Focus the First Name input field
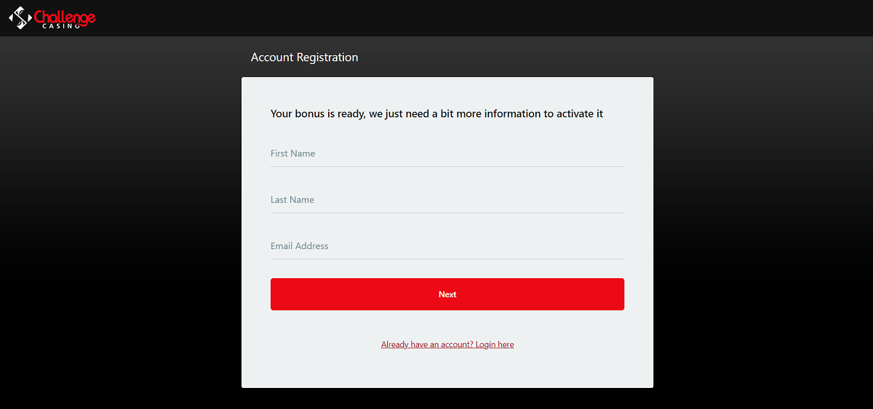 coord(447,153)
